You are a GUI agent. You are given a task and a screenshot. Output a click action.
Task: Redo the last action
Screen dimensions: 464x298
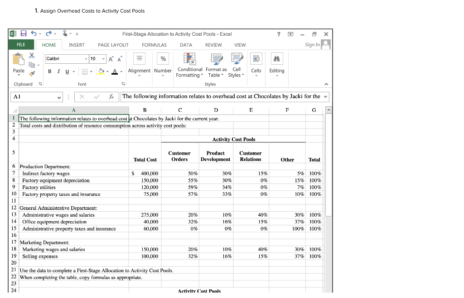[x=49, y=33]
